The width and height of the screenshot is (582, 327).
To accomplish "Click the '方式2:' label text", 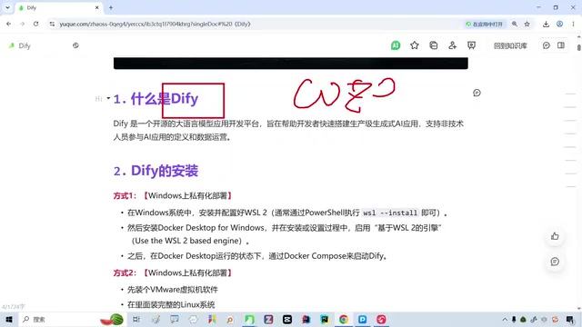I will [125, 272].
